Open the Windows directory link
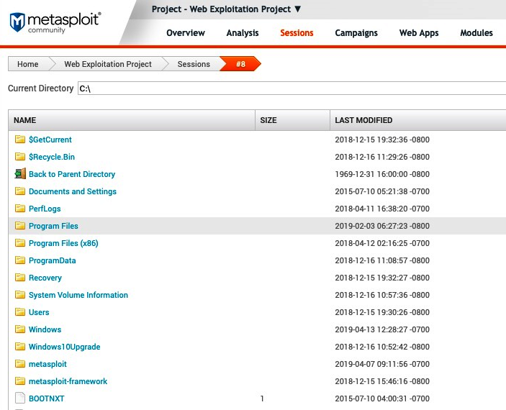506x410 pixels. click(45, 329)
